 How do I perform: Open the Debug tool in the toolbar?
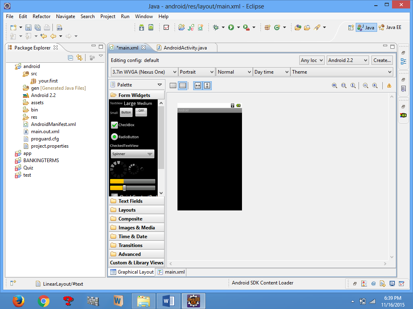[x=215, y=27]
